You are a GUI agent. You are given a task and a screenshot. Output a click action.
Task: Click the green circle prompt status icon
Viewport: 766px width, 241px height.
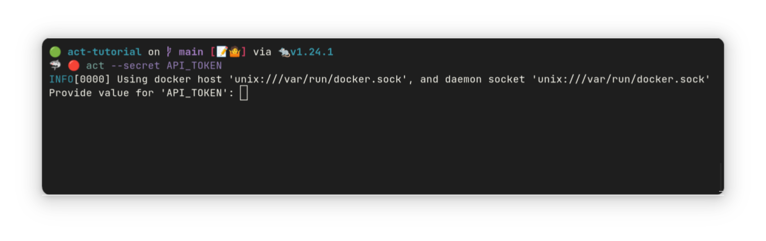[x=55, y=52]
